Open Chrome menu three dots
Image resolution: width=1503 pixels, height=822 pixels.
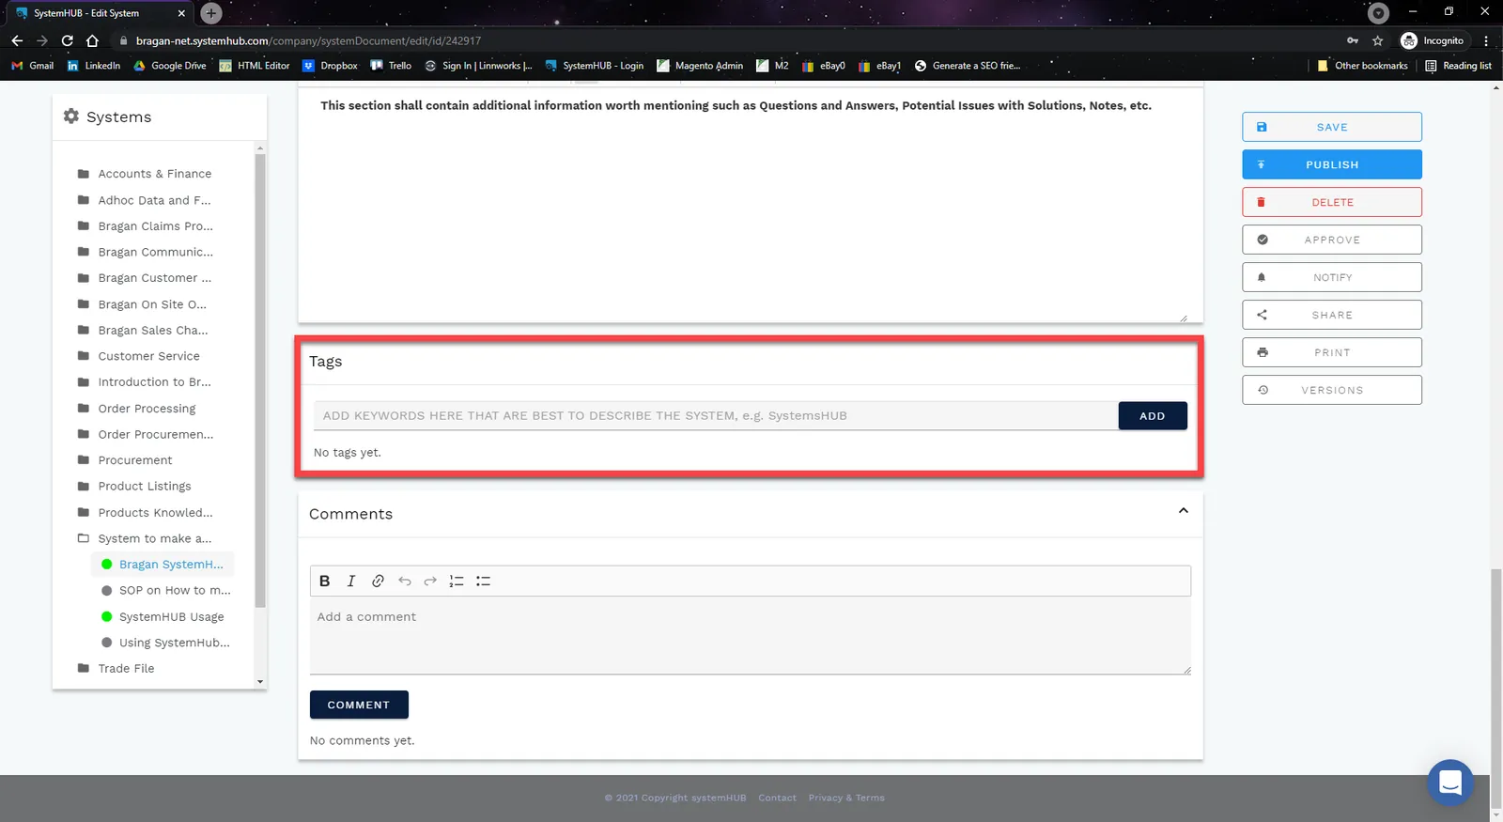[x=1486, y=40]
